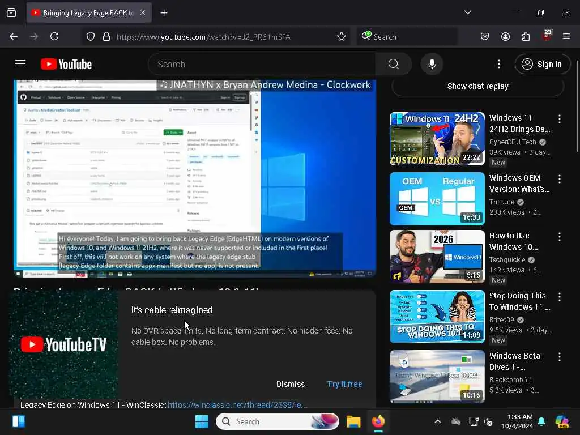580x435 pixels.
Task: Click the muted volume tray icon
Action: point(488,421)
